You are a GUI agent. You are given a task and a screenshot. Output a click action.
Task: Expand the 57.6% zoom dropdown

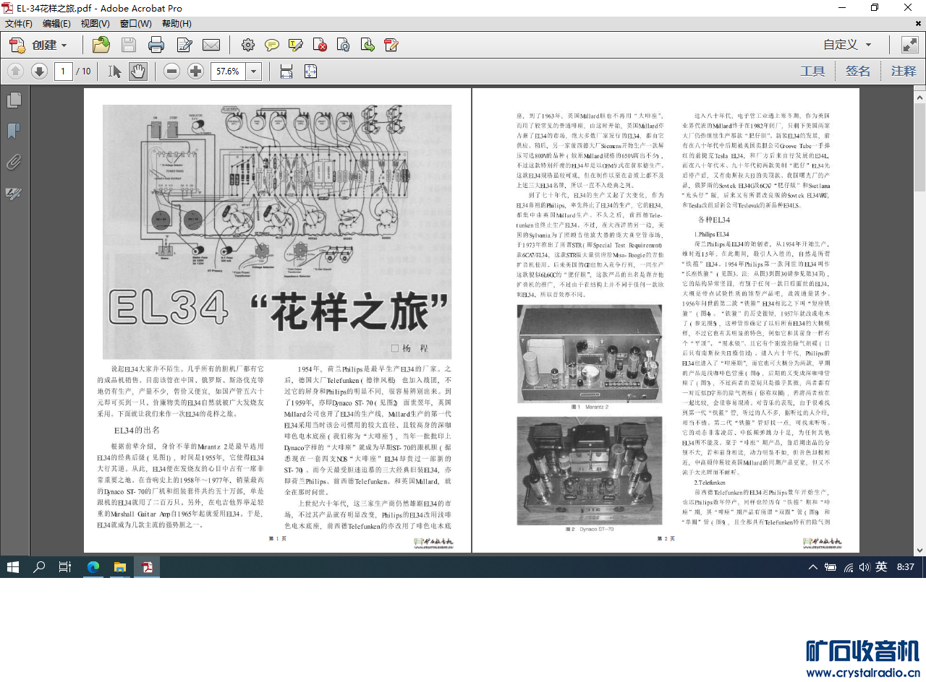pyautogui.click(x=254, y=71)
